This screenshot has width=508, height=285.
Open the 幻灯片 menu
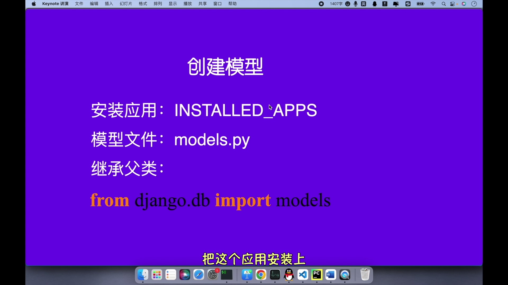tap(126, 4)
